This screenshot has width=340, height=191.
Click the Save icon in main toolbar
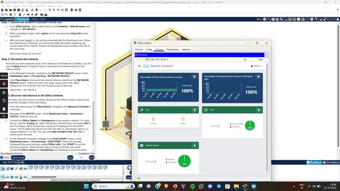tap(11, 10)
